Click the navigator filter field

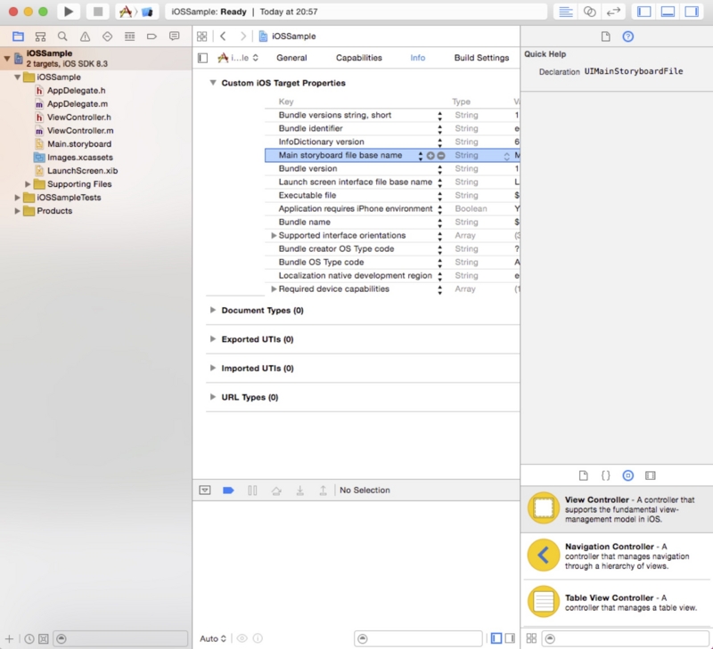click(x=120, y=638)
